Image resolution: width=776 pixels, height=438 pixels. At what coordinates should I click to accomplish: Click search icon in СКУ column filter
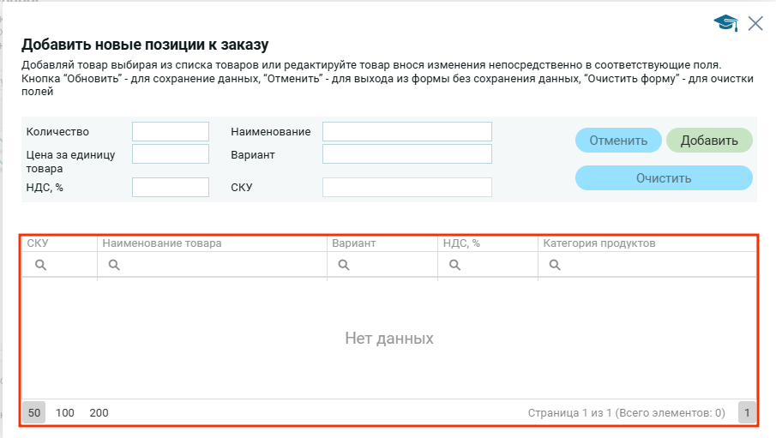click(40, 266)
